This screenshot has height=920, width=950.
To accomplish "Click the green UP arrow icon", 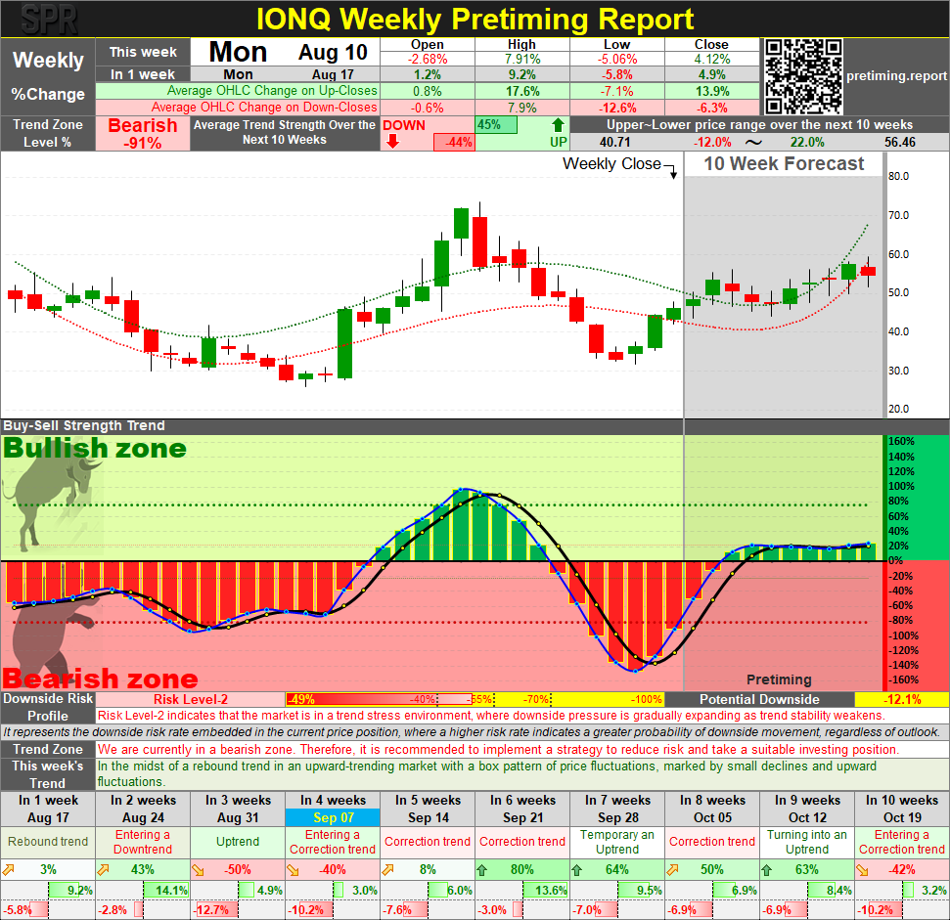I will (x=558, y=125).
